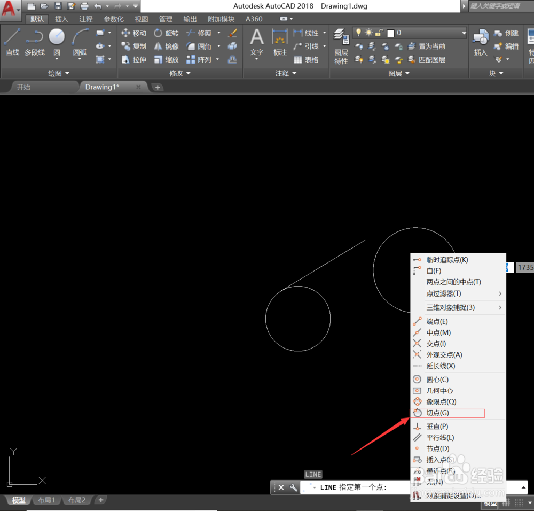Click the Copy (复制) tool
Screen dimensions: 534x511
(x=134, y=46)
